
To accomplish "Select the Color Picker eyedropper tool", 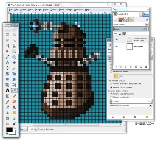I will (x=8, y=57).
